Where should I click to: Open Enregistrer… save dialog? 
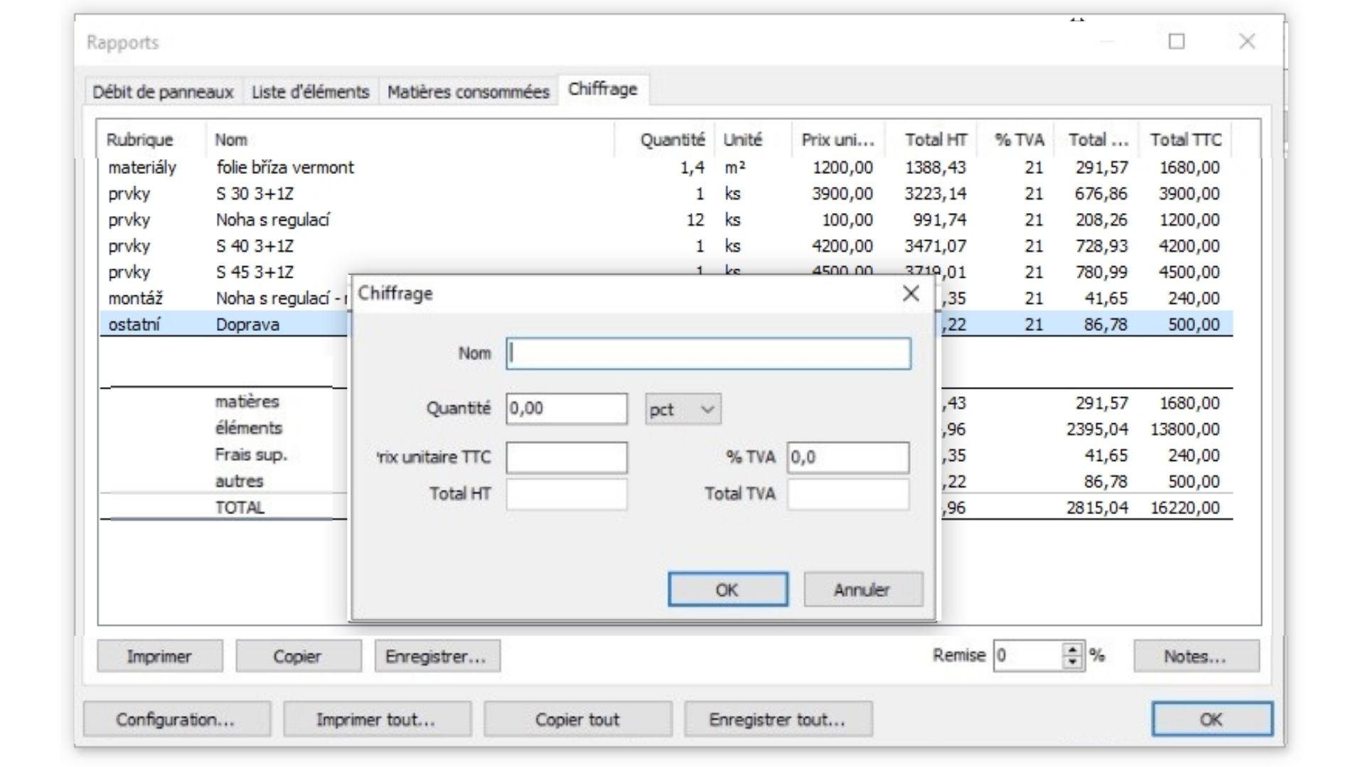coord(437,656)
